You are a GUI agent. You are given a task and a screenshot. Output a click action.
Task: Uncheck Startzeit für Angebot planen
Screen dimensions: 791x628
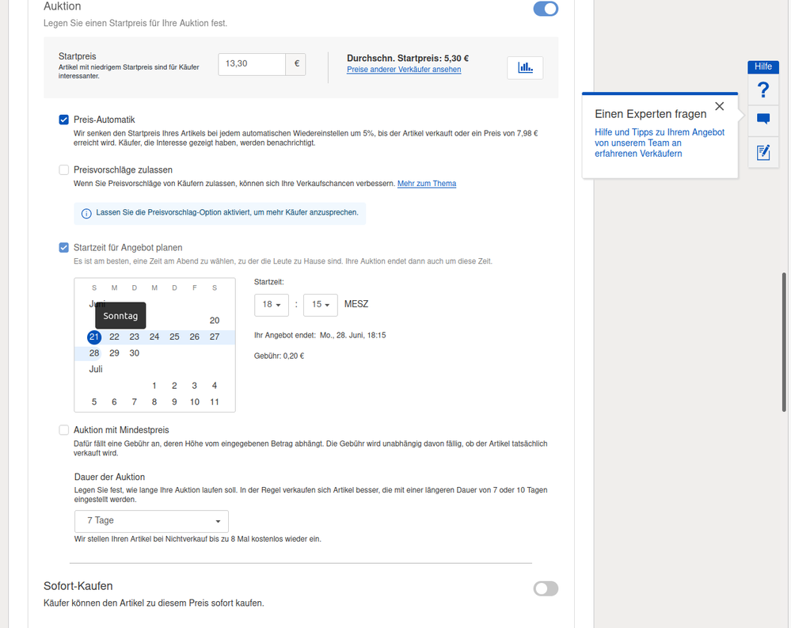[64, 247]
